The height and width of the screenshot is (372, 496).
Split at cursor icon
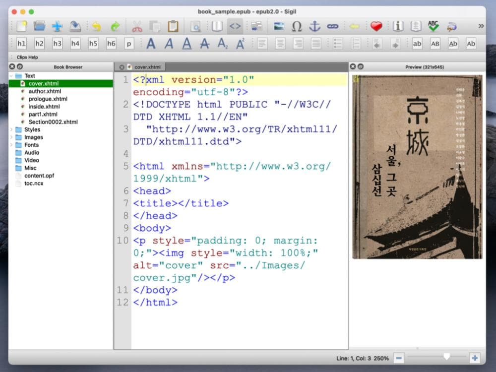(x=256, y=26)
